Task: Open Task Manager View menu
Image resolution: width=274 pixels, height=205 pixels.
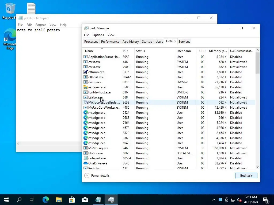Action: 111,35
